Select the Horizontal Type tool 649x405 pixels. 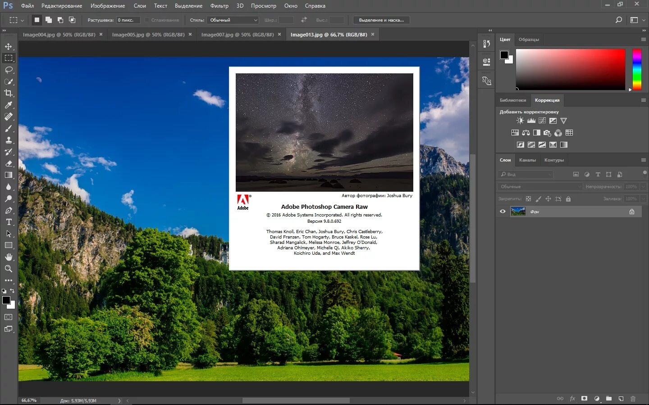pos(9,222)
